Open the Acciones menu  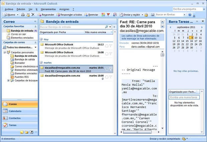click(x=64, y=9)
